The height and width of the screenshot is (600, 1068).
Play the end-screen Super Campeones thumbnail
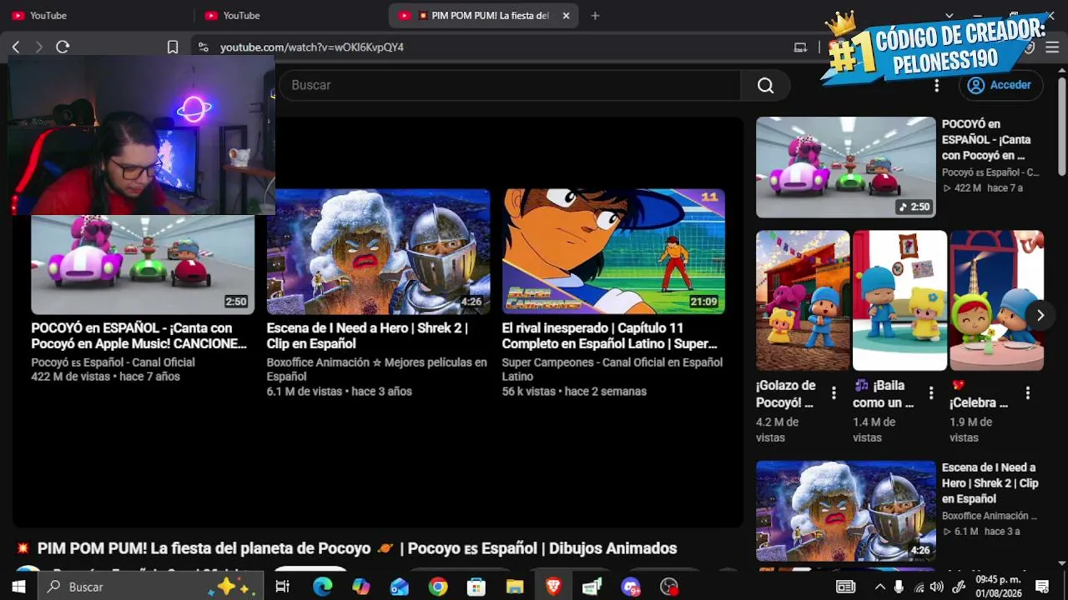coord(613,252)
